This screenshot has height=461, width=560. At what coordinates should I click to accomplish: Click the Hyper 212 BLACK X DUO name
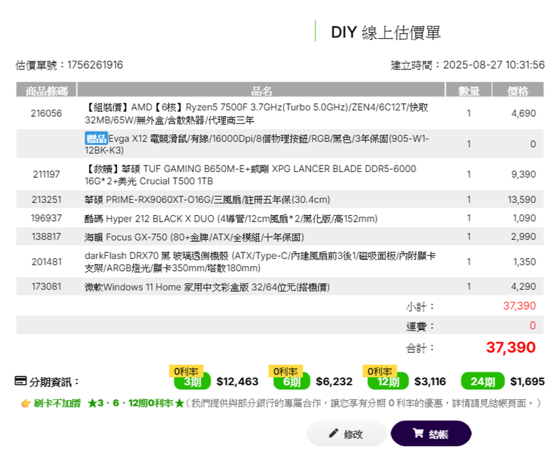230,218
